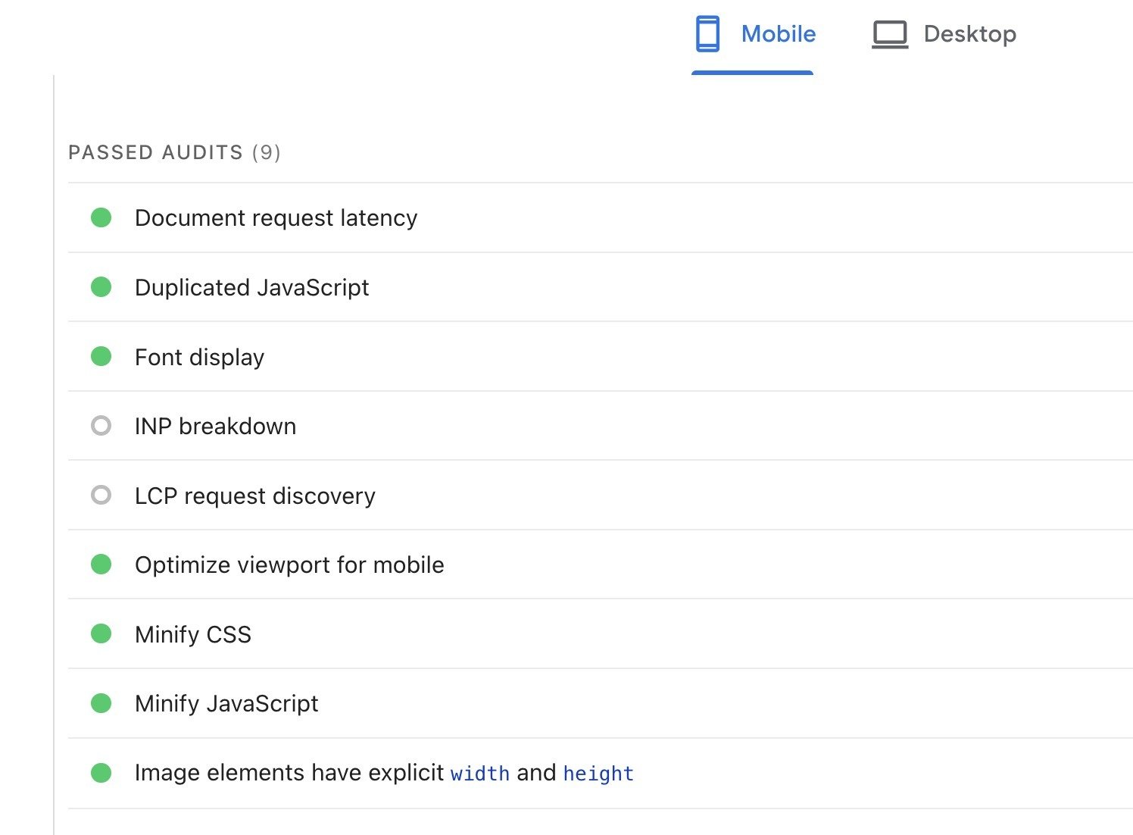
Task: Click green dot beside Image elements audit
Action: (101, 773)
